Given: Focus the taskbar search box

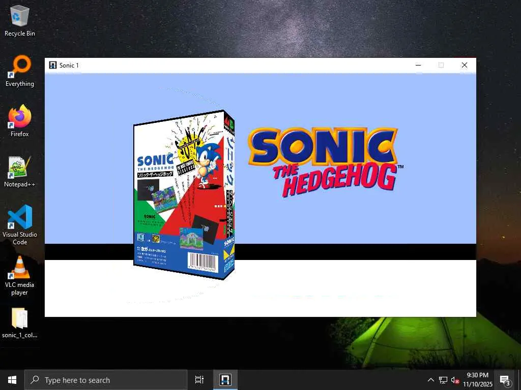Looking at the screenshot, I should 106,380.
